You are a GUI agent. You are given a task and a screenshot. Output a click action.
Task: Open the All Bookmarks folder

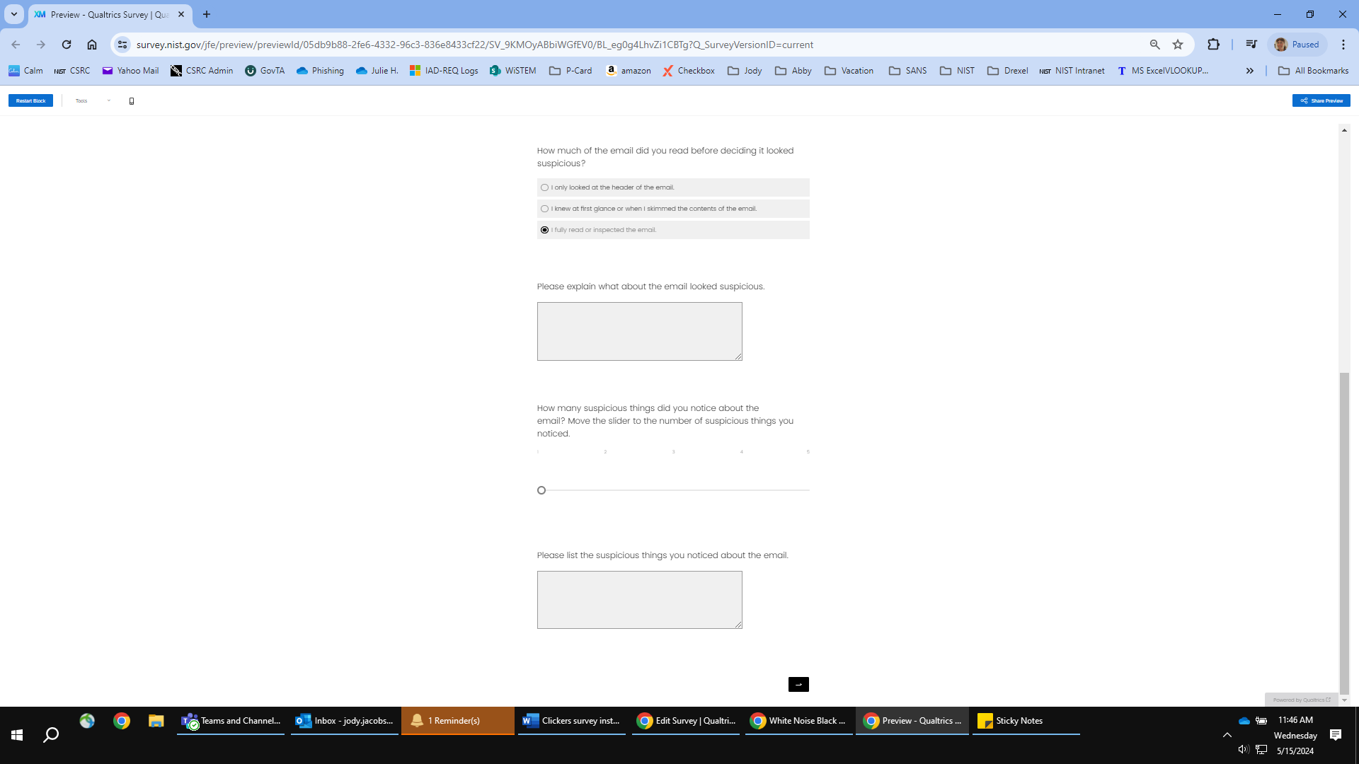1313,71
